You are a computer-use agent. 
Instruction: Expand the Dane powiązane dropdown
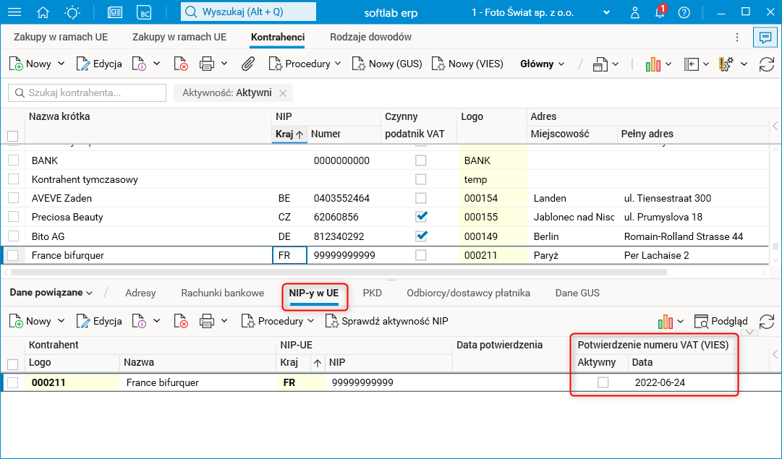click(51, 293)
